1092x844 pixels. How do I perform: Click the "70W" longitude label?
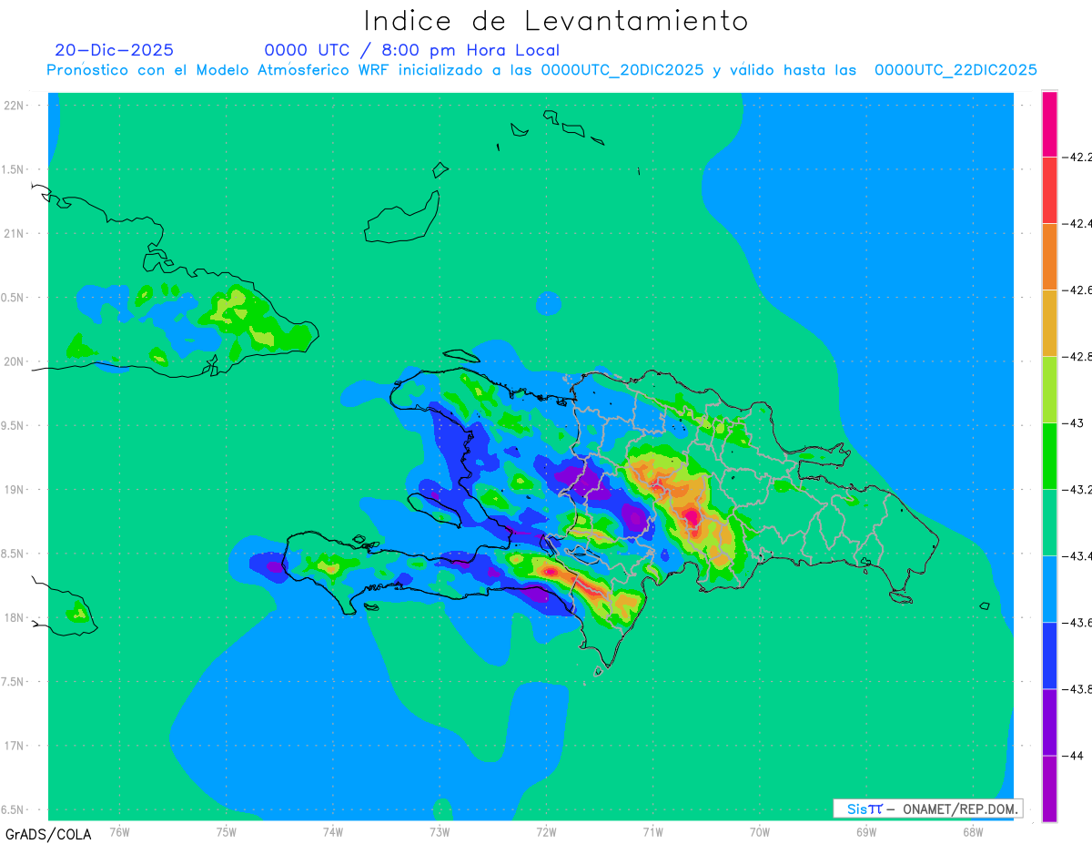tap(759, 831)
